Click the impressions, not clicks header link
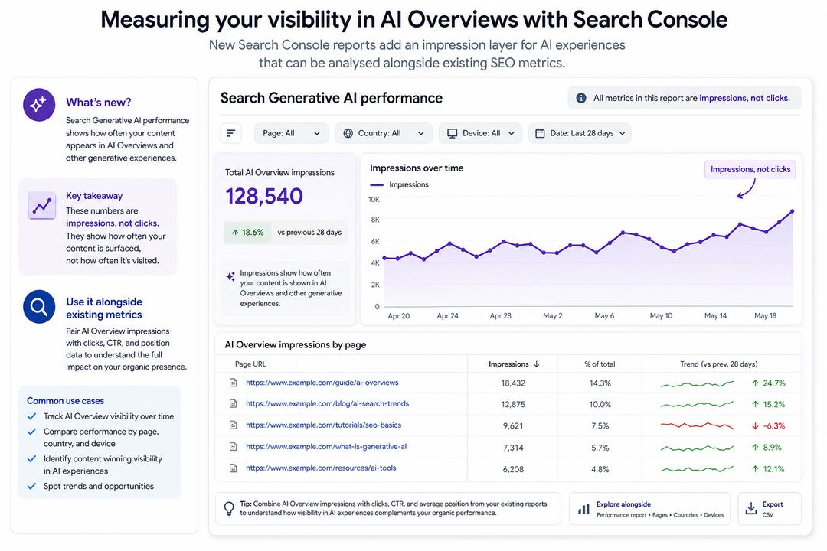Image resolution: width=827 pixels, height=551 pixels. (x=744, y=98)
